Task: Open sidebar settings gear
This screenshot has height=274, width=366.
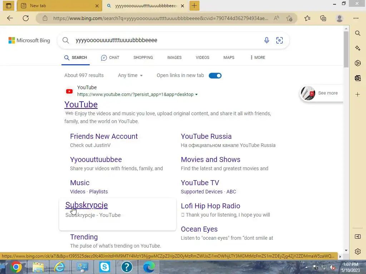Action: pyautogui.click(x=357, y=252)
